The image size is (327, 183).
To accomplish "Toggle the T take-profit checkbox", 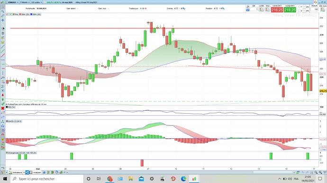I will click(x=299, y=7).
